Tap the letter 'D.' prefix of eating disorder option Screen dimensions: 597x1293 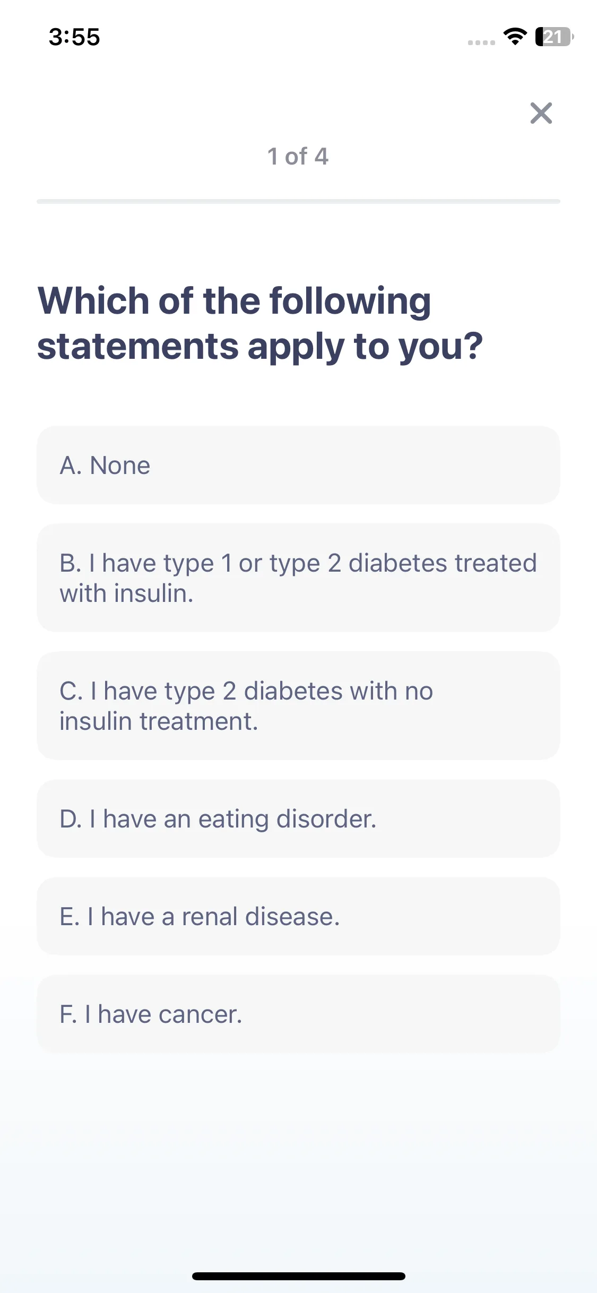[71, 819]
